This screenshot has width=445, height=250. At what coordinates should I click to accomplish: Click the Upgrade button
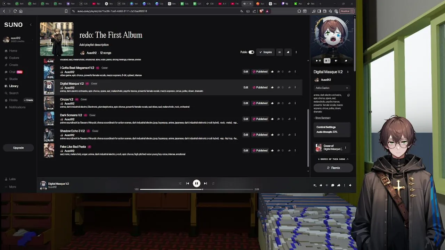(x=18, y=148)
